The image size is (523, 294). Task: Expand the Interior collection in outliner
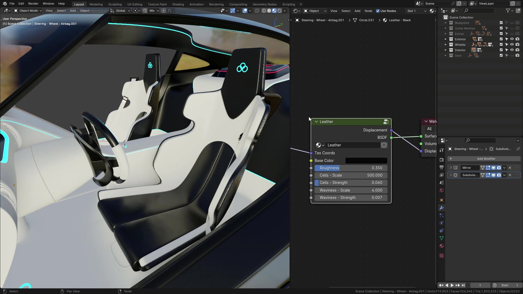click(x=446, y=50)
